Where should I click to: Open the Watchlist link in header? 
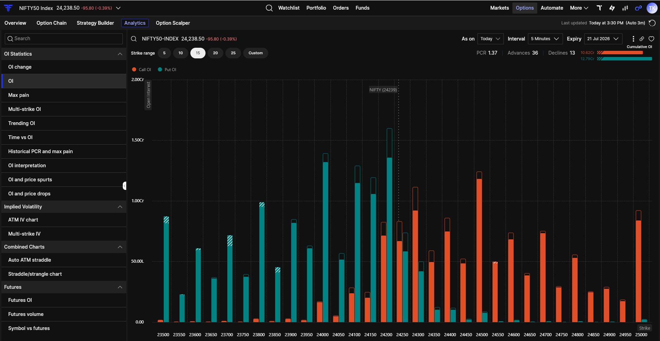coord(289,8)
